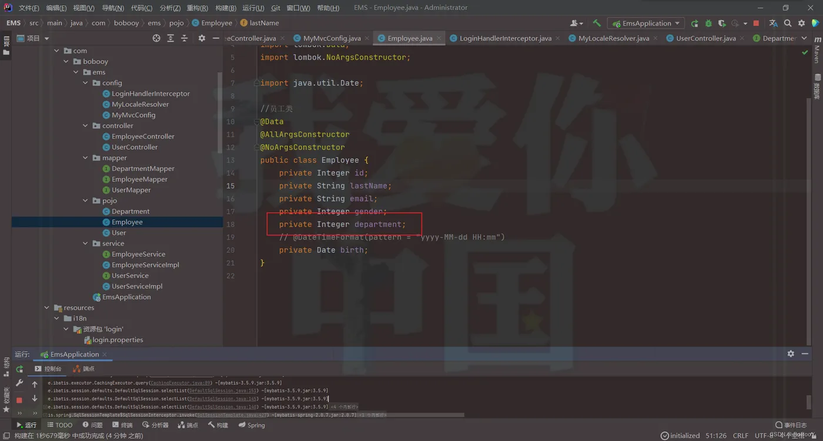Click the CachingExecutor.java:89 stack trace link
Image resolution: width=823 pixels, height=441 pixels.
181,382
